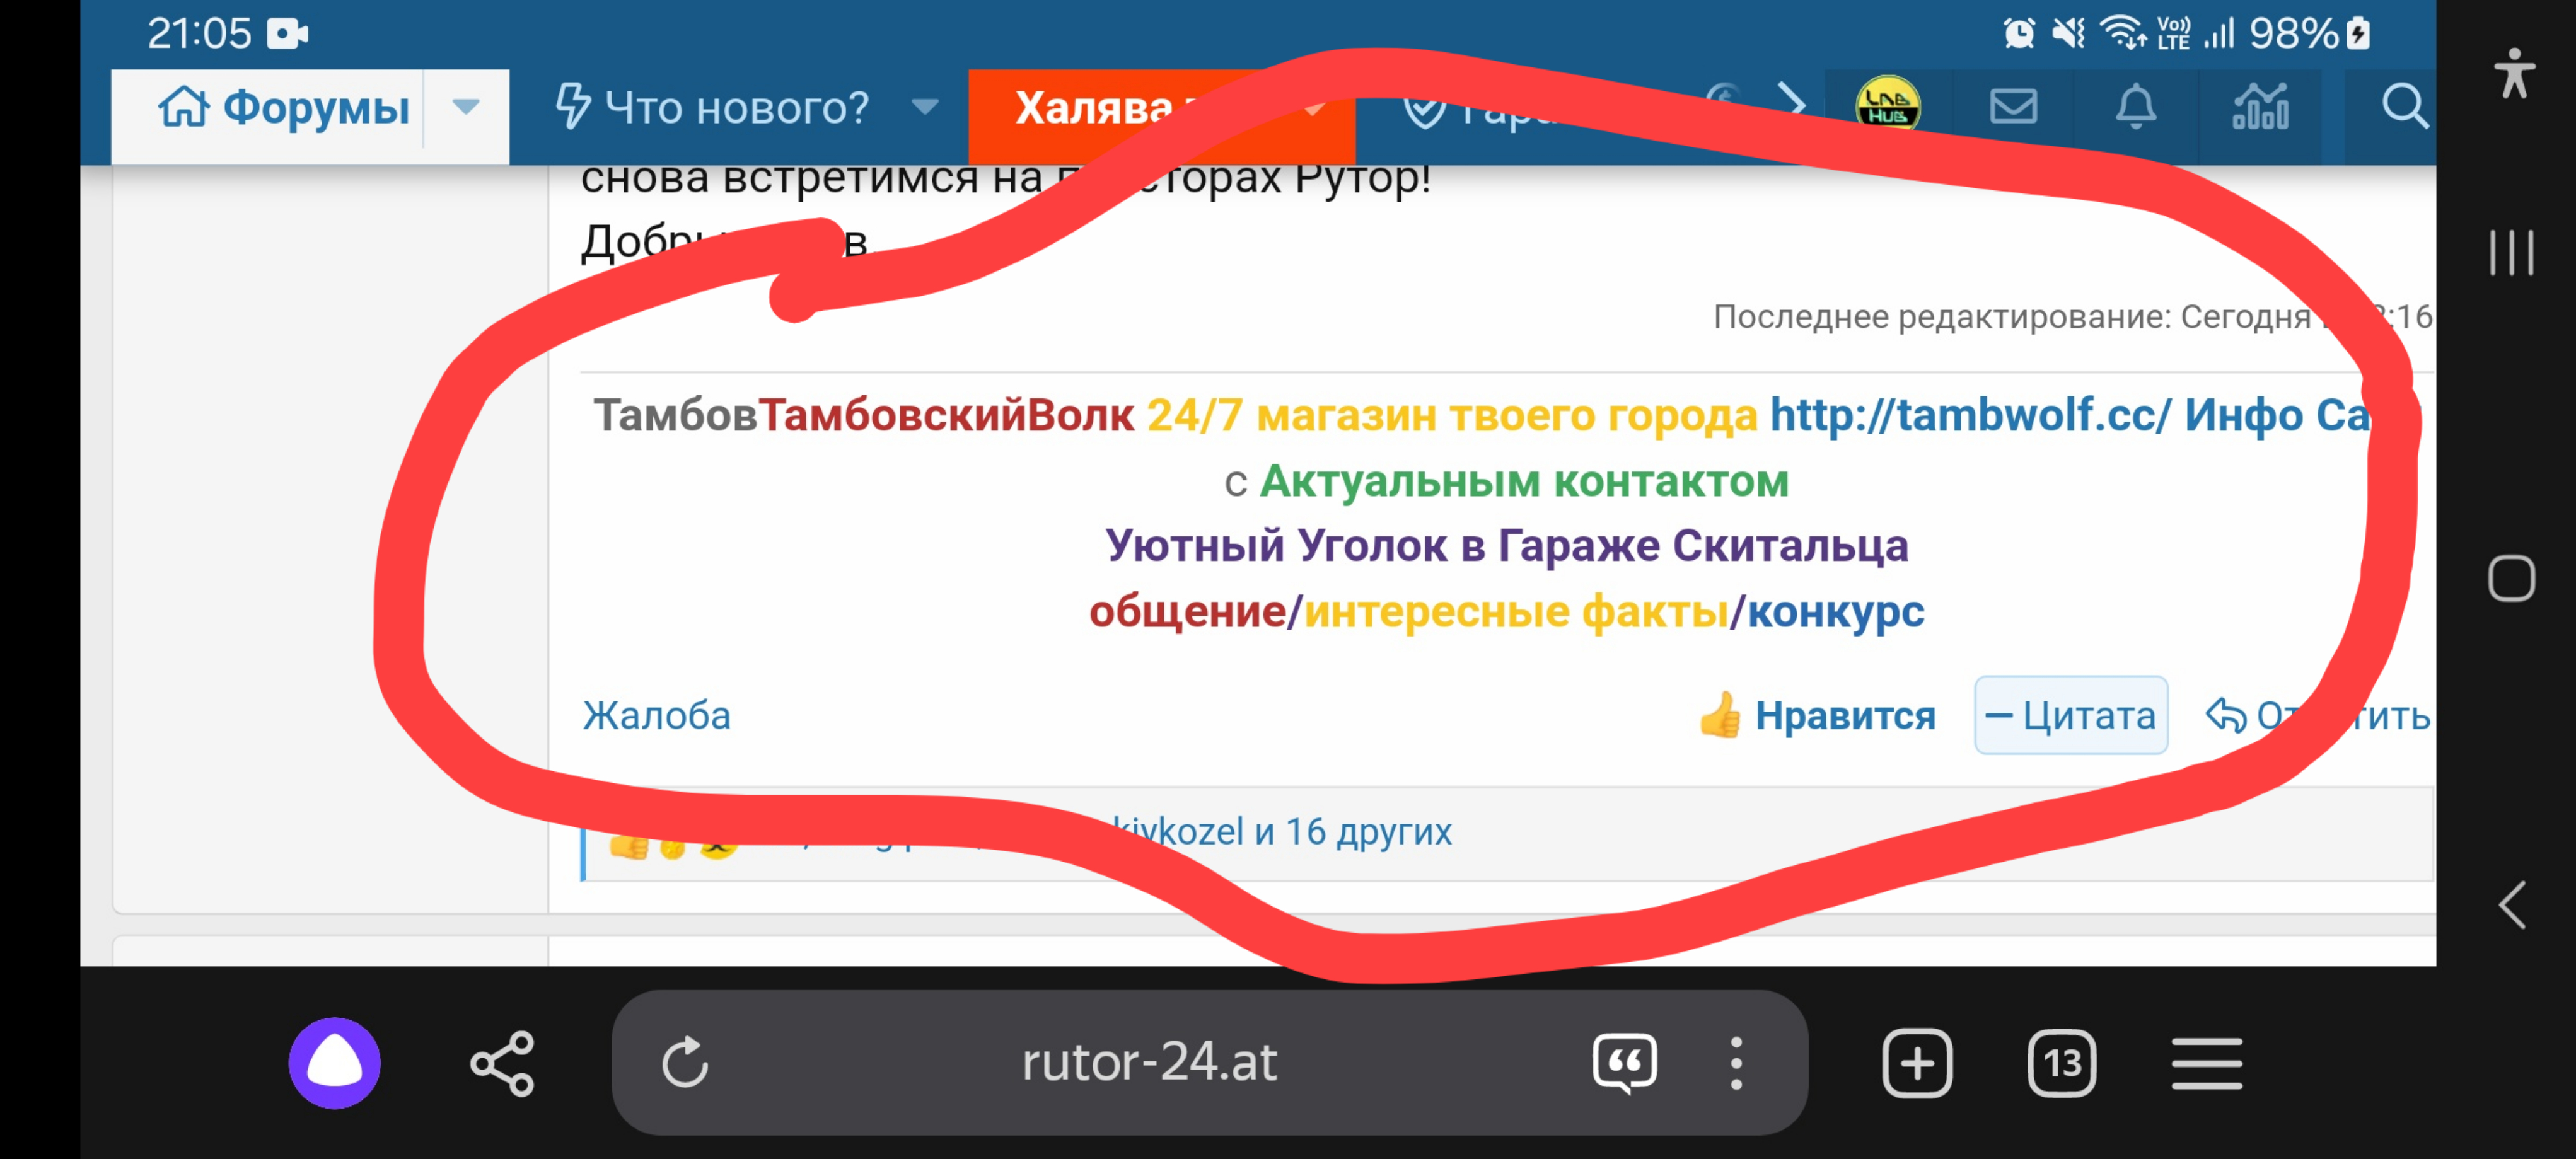This screenshot has width=2576, height=1159.
Task: Open the Форумы tab
Action: coord(285,107)
